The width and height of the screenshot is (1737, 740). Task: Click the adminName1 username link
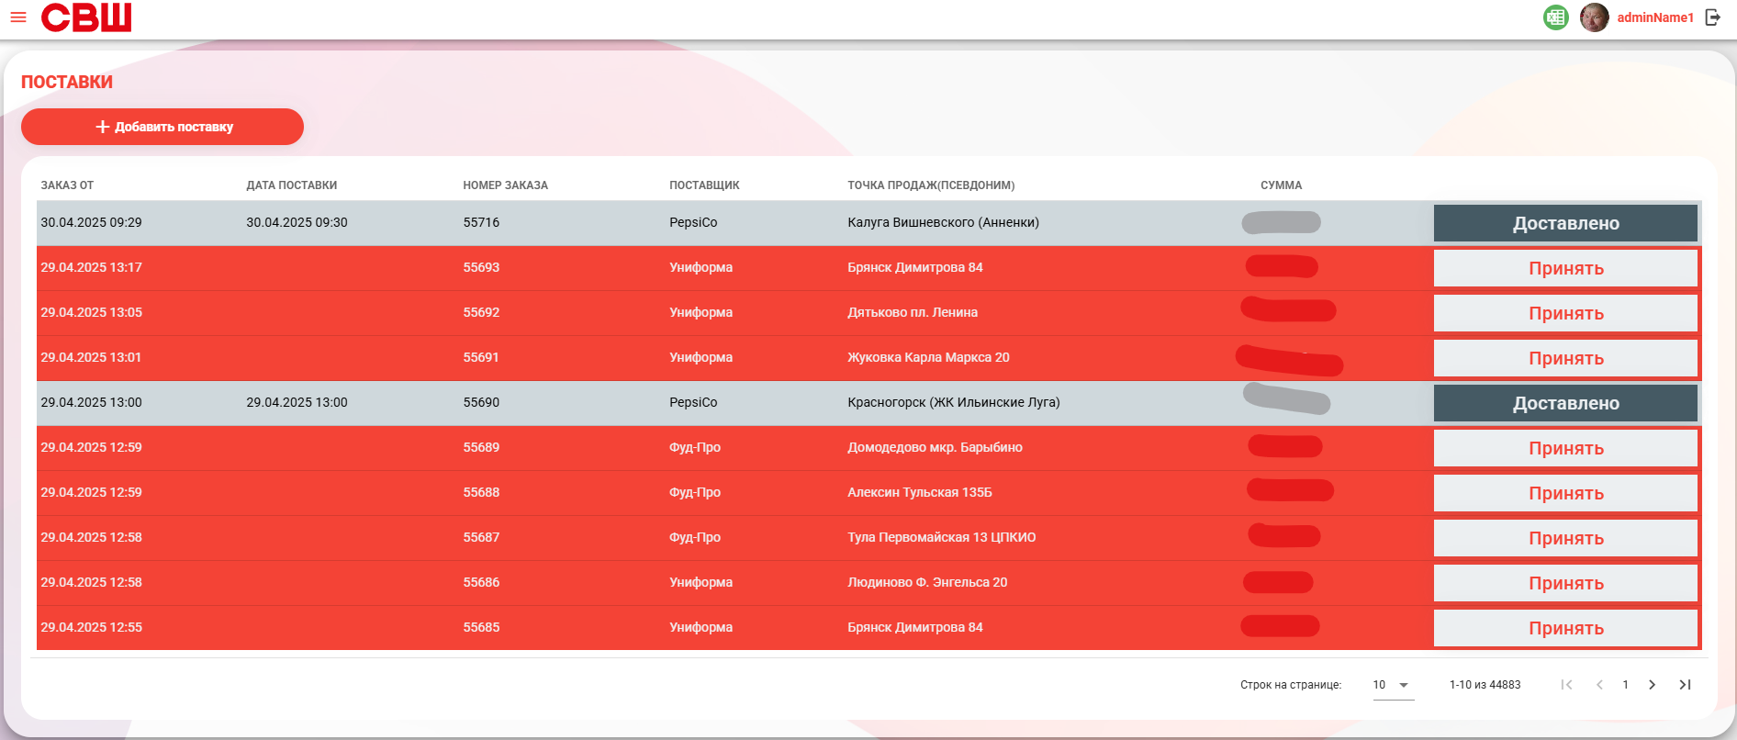pos(1655,17)
